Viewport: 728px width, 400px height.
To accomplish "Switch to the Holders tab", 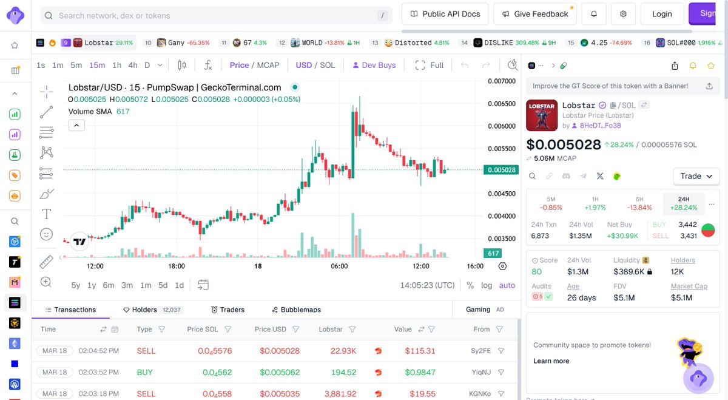I will (x=152, y=310).
